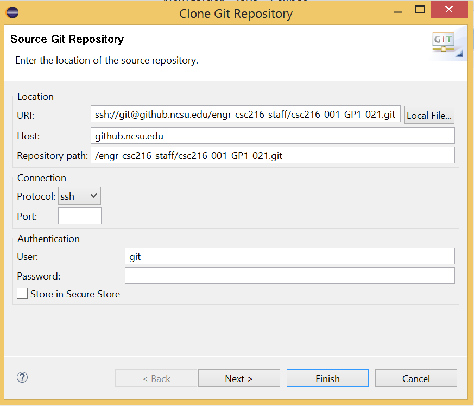The width and height of the screenshot is (474, 406).
Task: Enable the Store in Secure Store checkbox
Action: coord(22,293)
